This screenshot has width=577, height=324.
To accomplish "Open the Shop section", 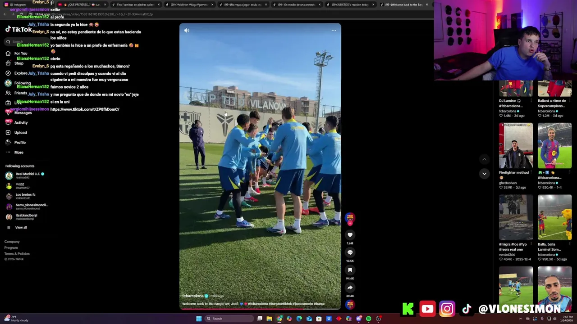I will (x=14, y=63).
